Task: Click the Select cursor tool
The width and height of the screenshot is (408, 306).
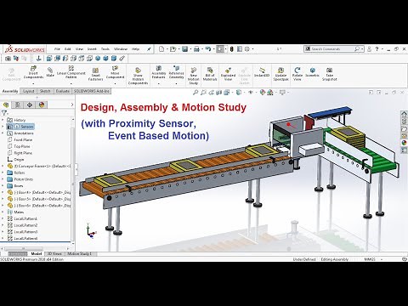Action: tap(220, 49)
